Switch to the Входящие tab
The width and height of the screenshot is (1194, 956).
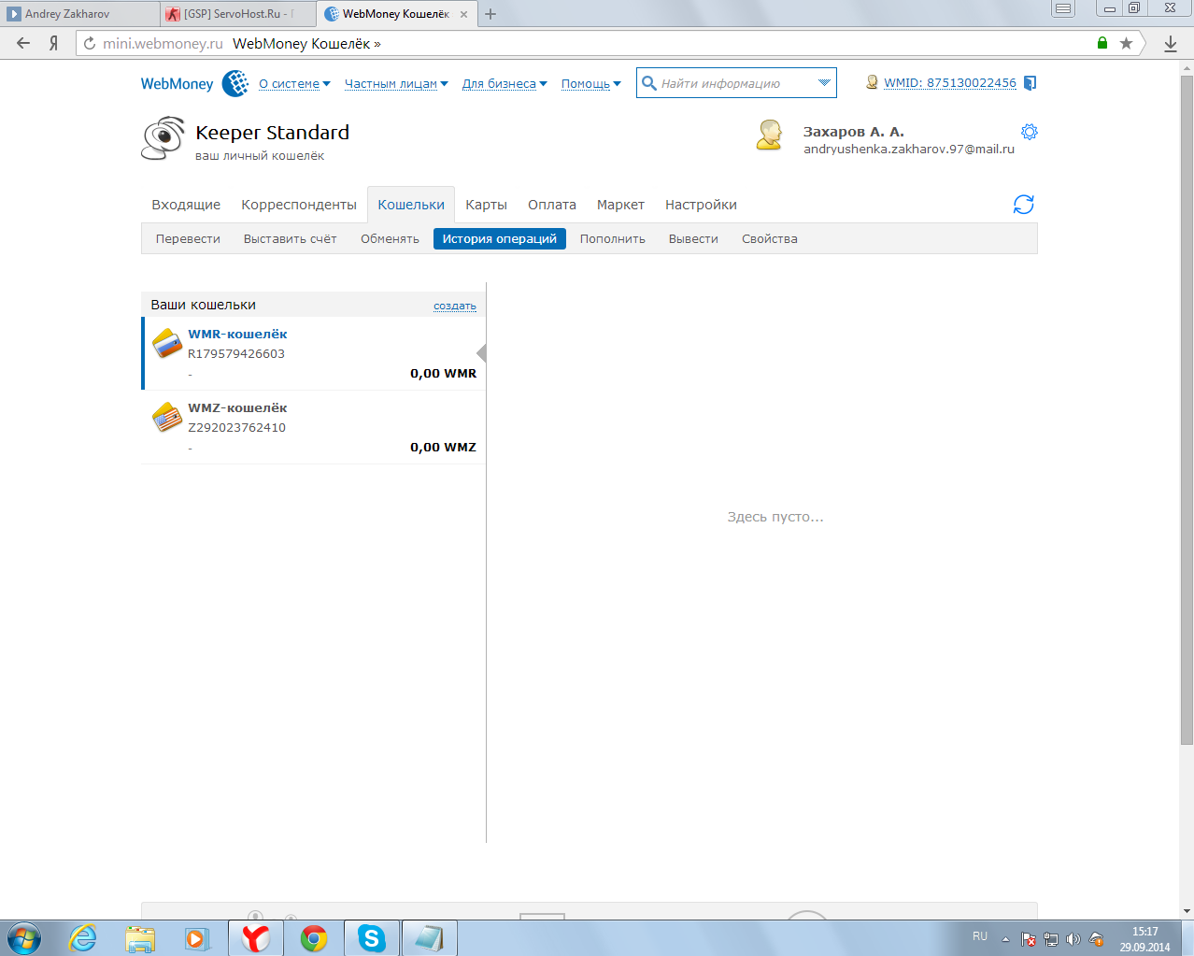pyautogui.click(x=186, y=205)
